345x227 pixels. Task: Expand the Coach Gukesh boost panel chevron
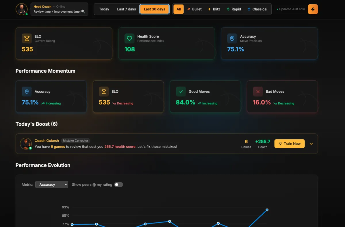coord(311,143)
